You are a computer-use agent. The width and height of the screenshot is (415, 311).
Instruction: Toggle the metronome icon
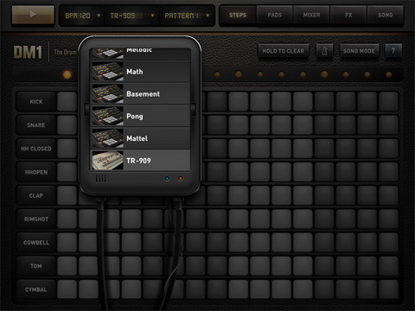coord(324,51)
